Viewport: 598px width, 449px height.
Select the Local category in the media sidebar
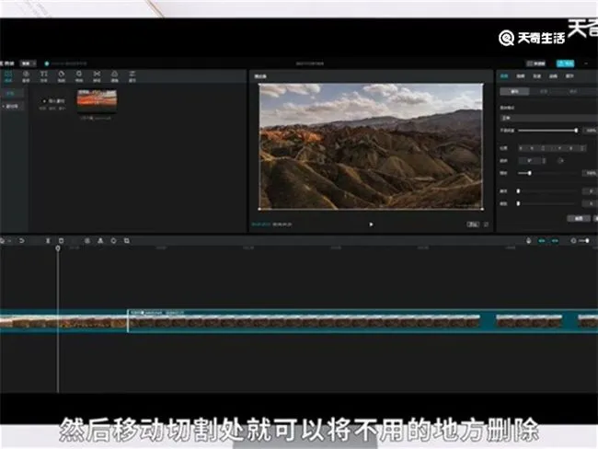pos(11,94)
